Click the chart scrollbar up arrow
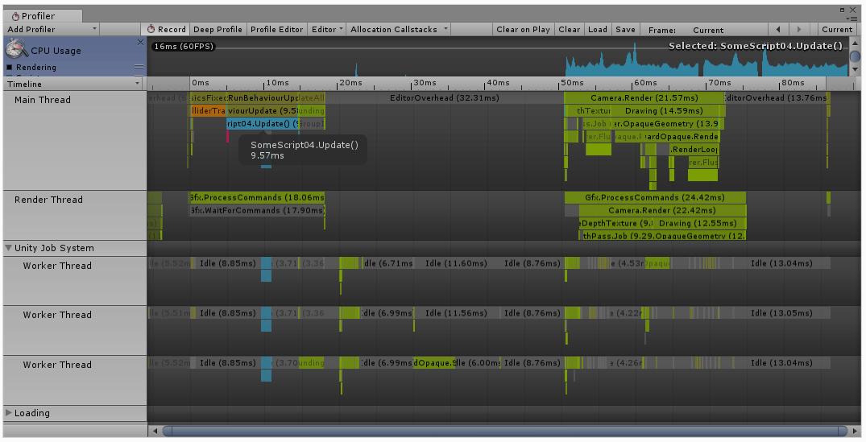The width and height of the screenshot is (866, 442). [x=855, y=43]
